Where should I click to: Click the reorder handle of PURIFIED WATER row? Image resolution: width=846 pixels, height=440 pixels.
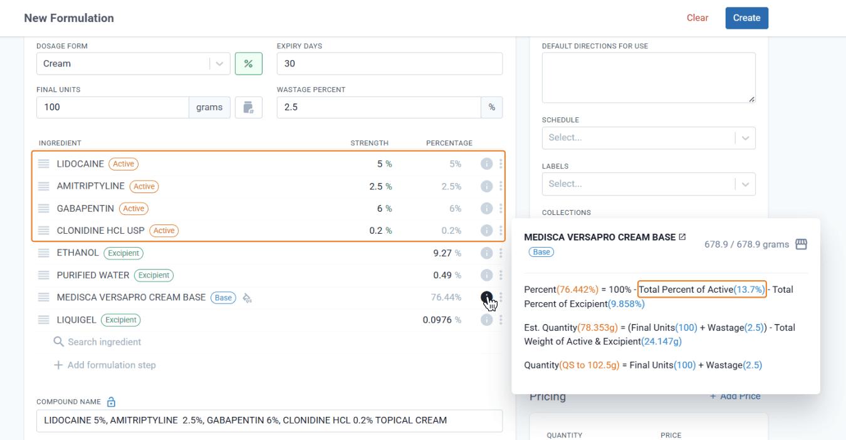[x=43, y=275]
